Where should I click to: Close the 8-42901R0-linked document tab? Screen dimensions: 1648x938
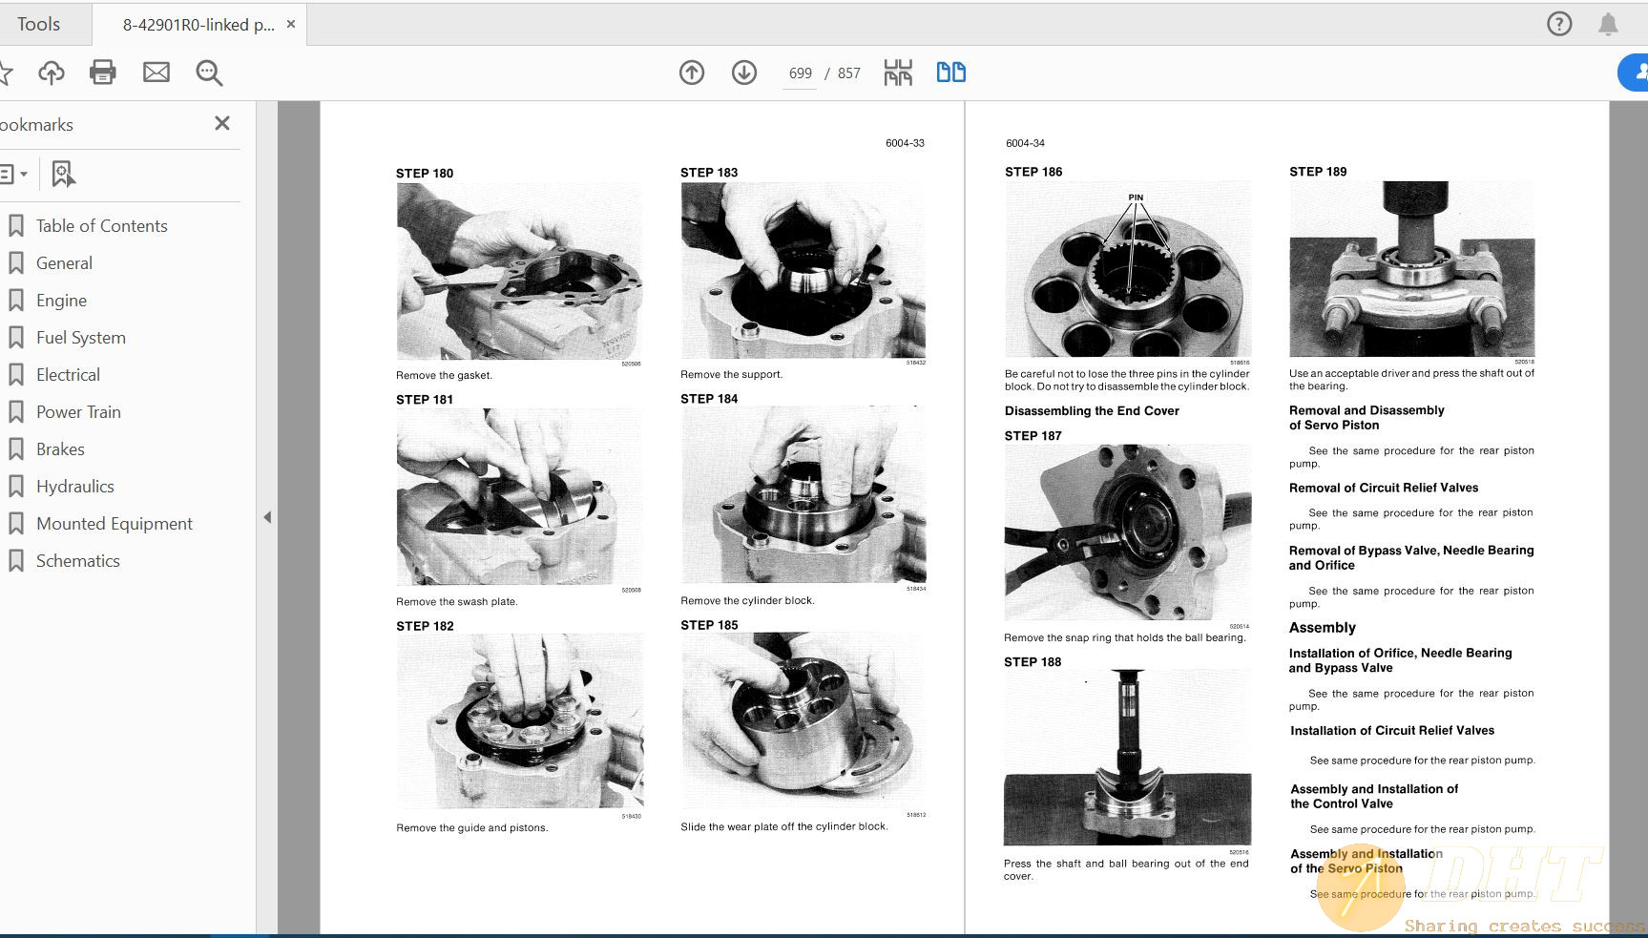coord(291,24)
